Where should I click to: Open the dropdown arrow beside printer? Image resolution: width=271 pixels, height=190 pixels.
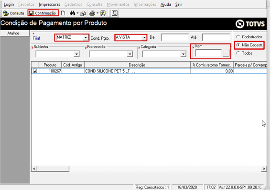click(98, 13)
